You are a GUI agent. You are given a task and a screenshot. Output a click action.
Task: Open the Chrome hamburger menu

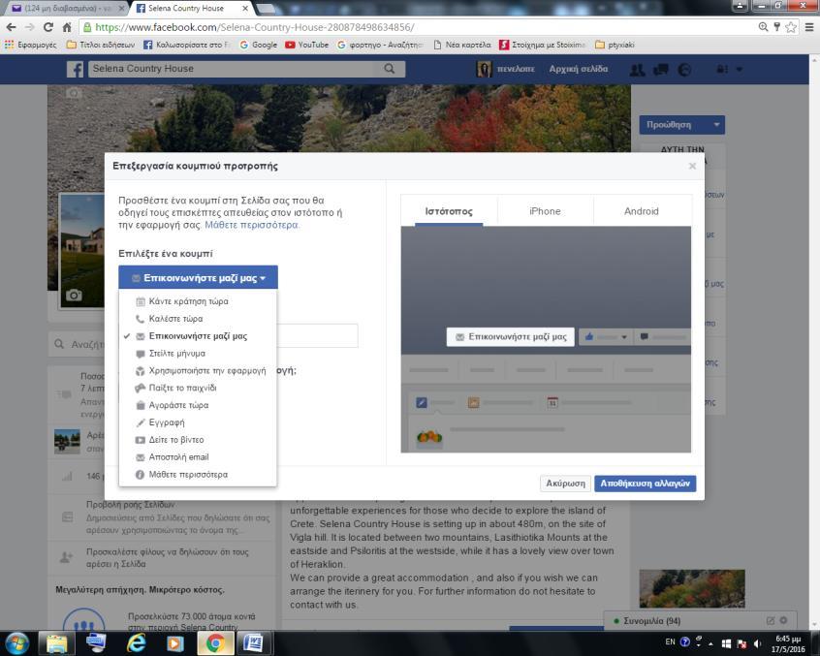tap(809, 27)
